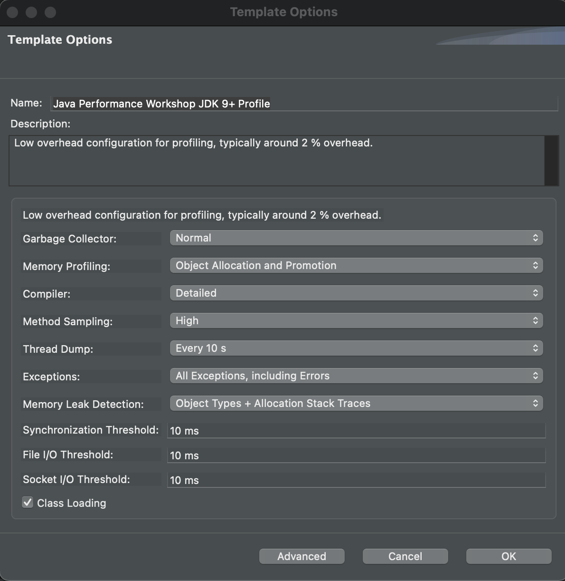This screenshot has width=565, height=581.
Task: Open the Memory Profiling dropdown
Action: coord(356,265)
